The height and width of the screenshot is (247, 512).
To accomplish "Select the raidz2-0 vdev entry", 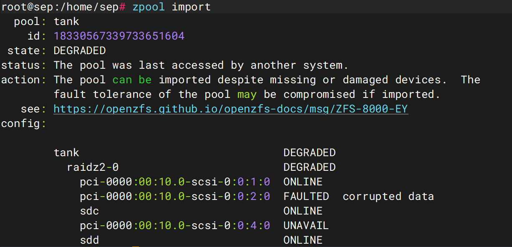I will 93,167.
